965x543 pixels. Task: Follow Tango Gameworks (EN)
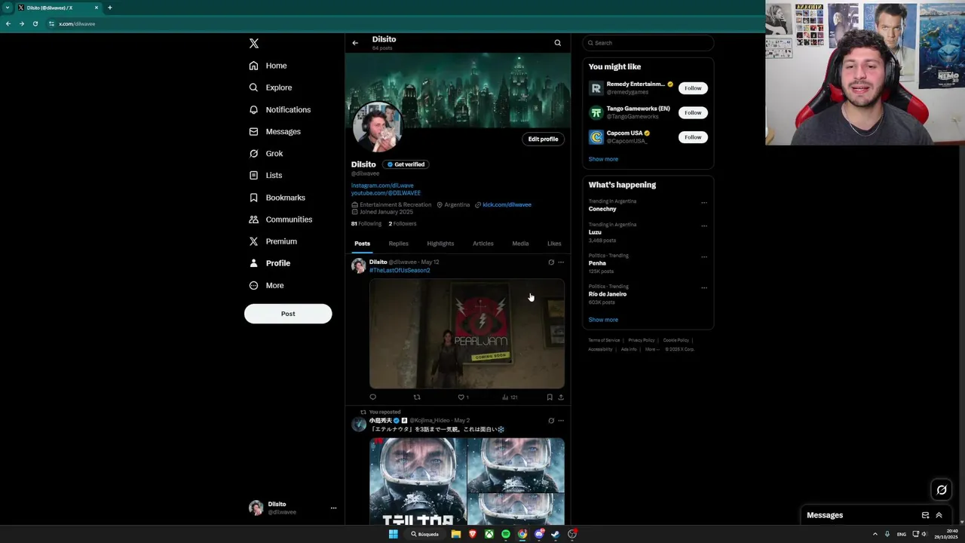[693, 112]
